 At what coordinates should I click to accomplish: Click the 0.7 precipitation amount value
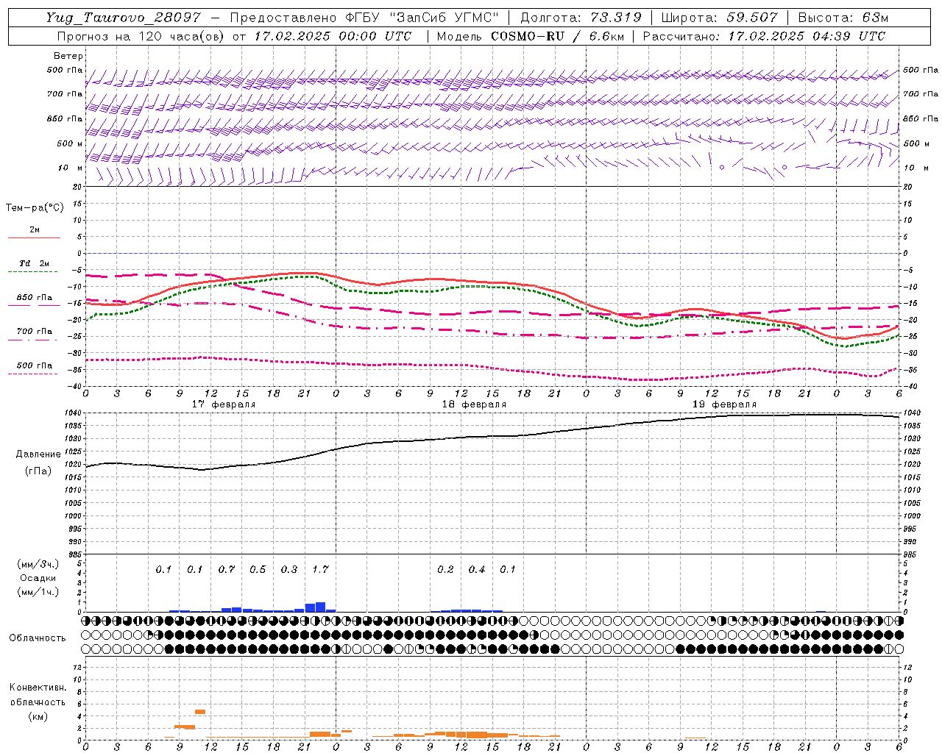click(x=227, y=569)
